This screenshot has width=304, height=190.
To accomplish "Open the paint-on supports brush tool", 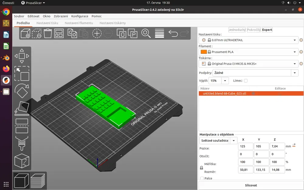I will [22, 143].
